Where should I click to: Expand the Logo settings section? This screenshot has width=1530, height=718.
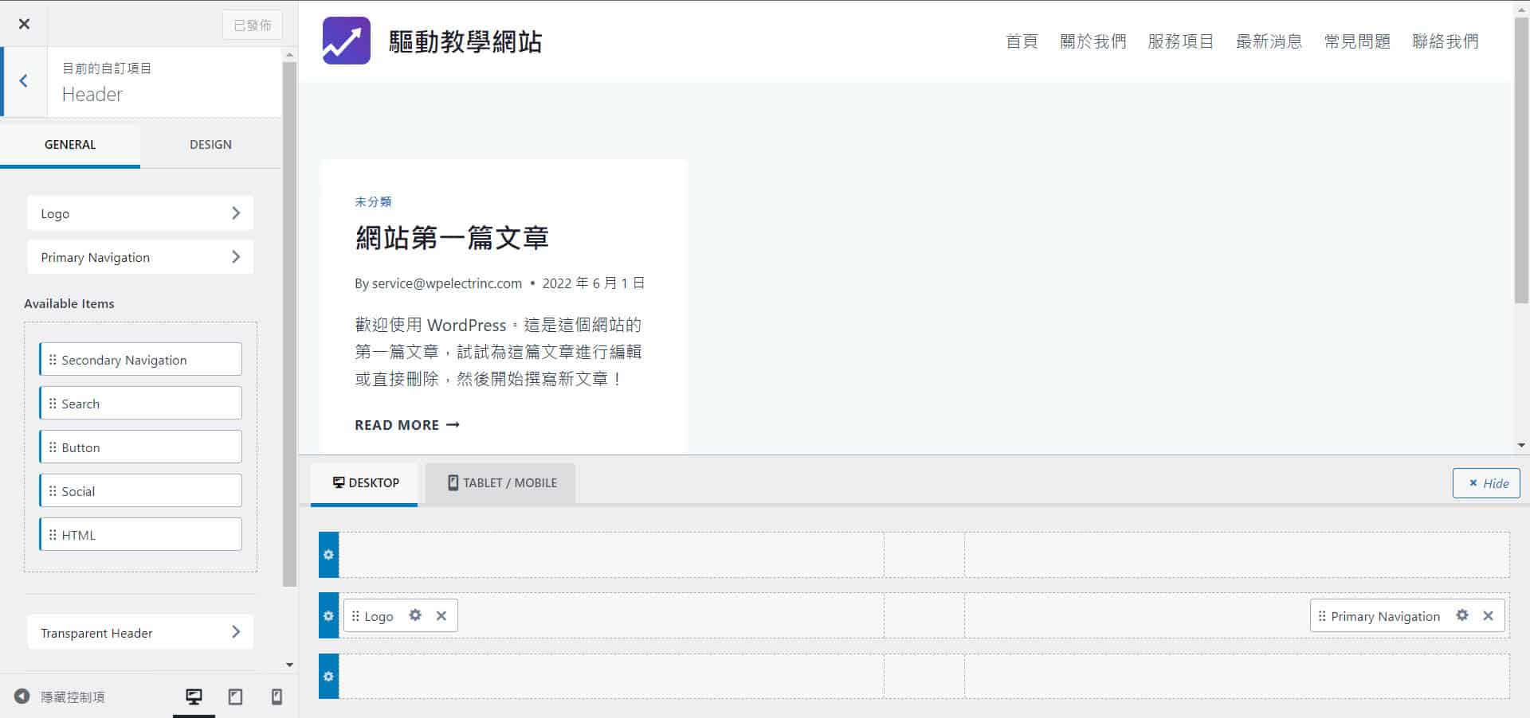[x=140, y=213]
